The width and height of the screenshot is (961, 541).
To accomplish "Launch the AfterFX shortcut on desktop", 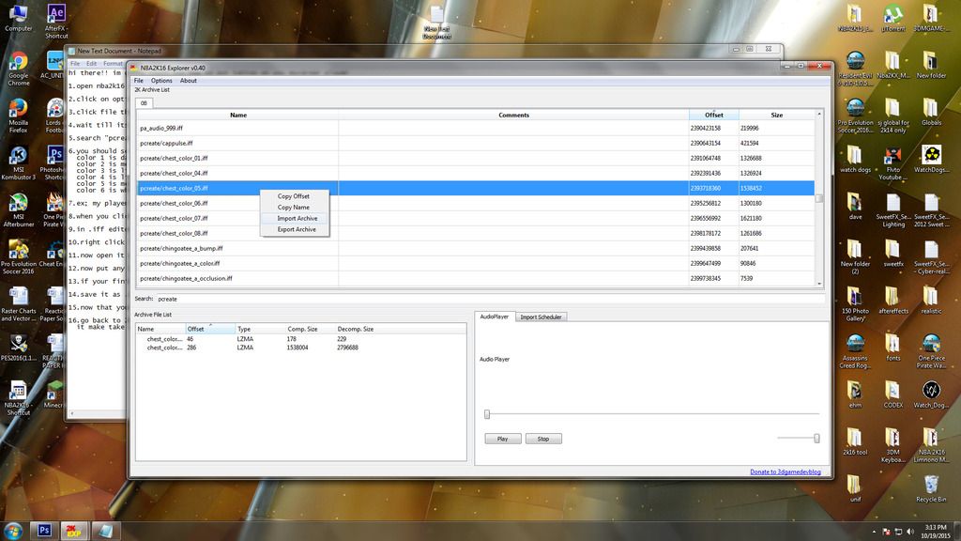I will (x=55, y=21).
